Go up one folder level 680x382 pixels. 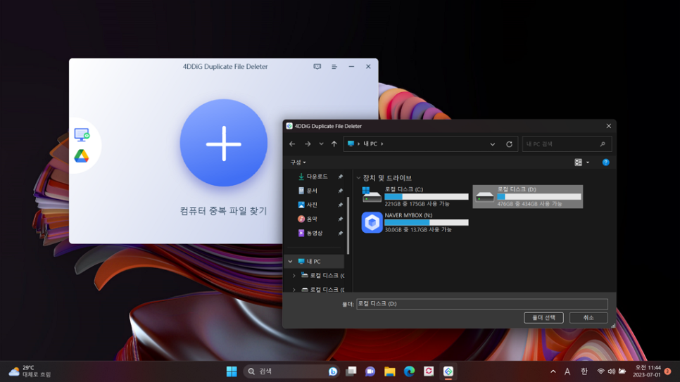334,144
